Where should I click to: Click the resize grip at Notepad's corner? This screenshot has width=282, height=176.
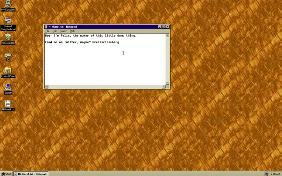[x=168, y=87]
